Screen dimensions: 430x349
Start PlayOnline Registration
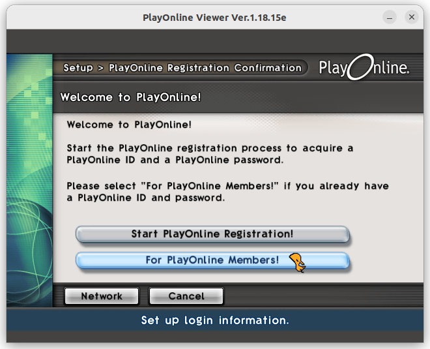[x=212, y=234]
